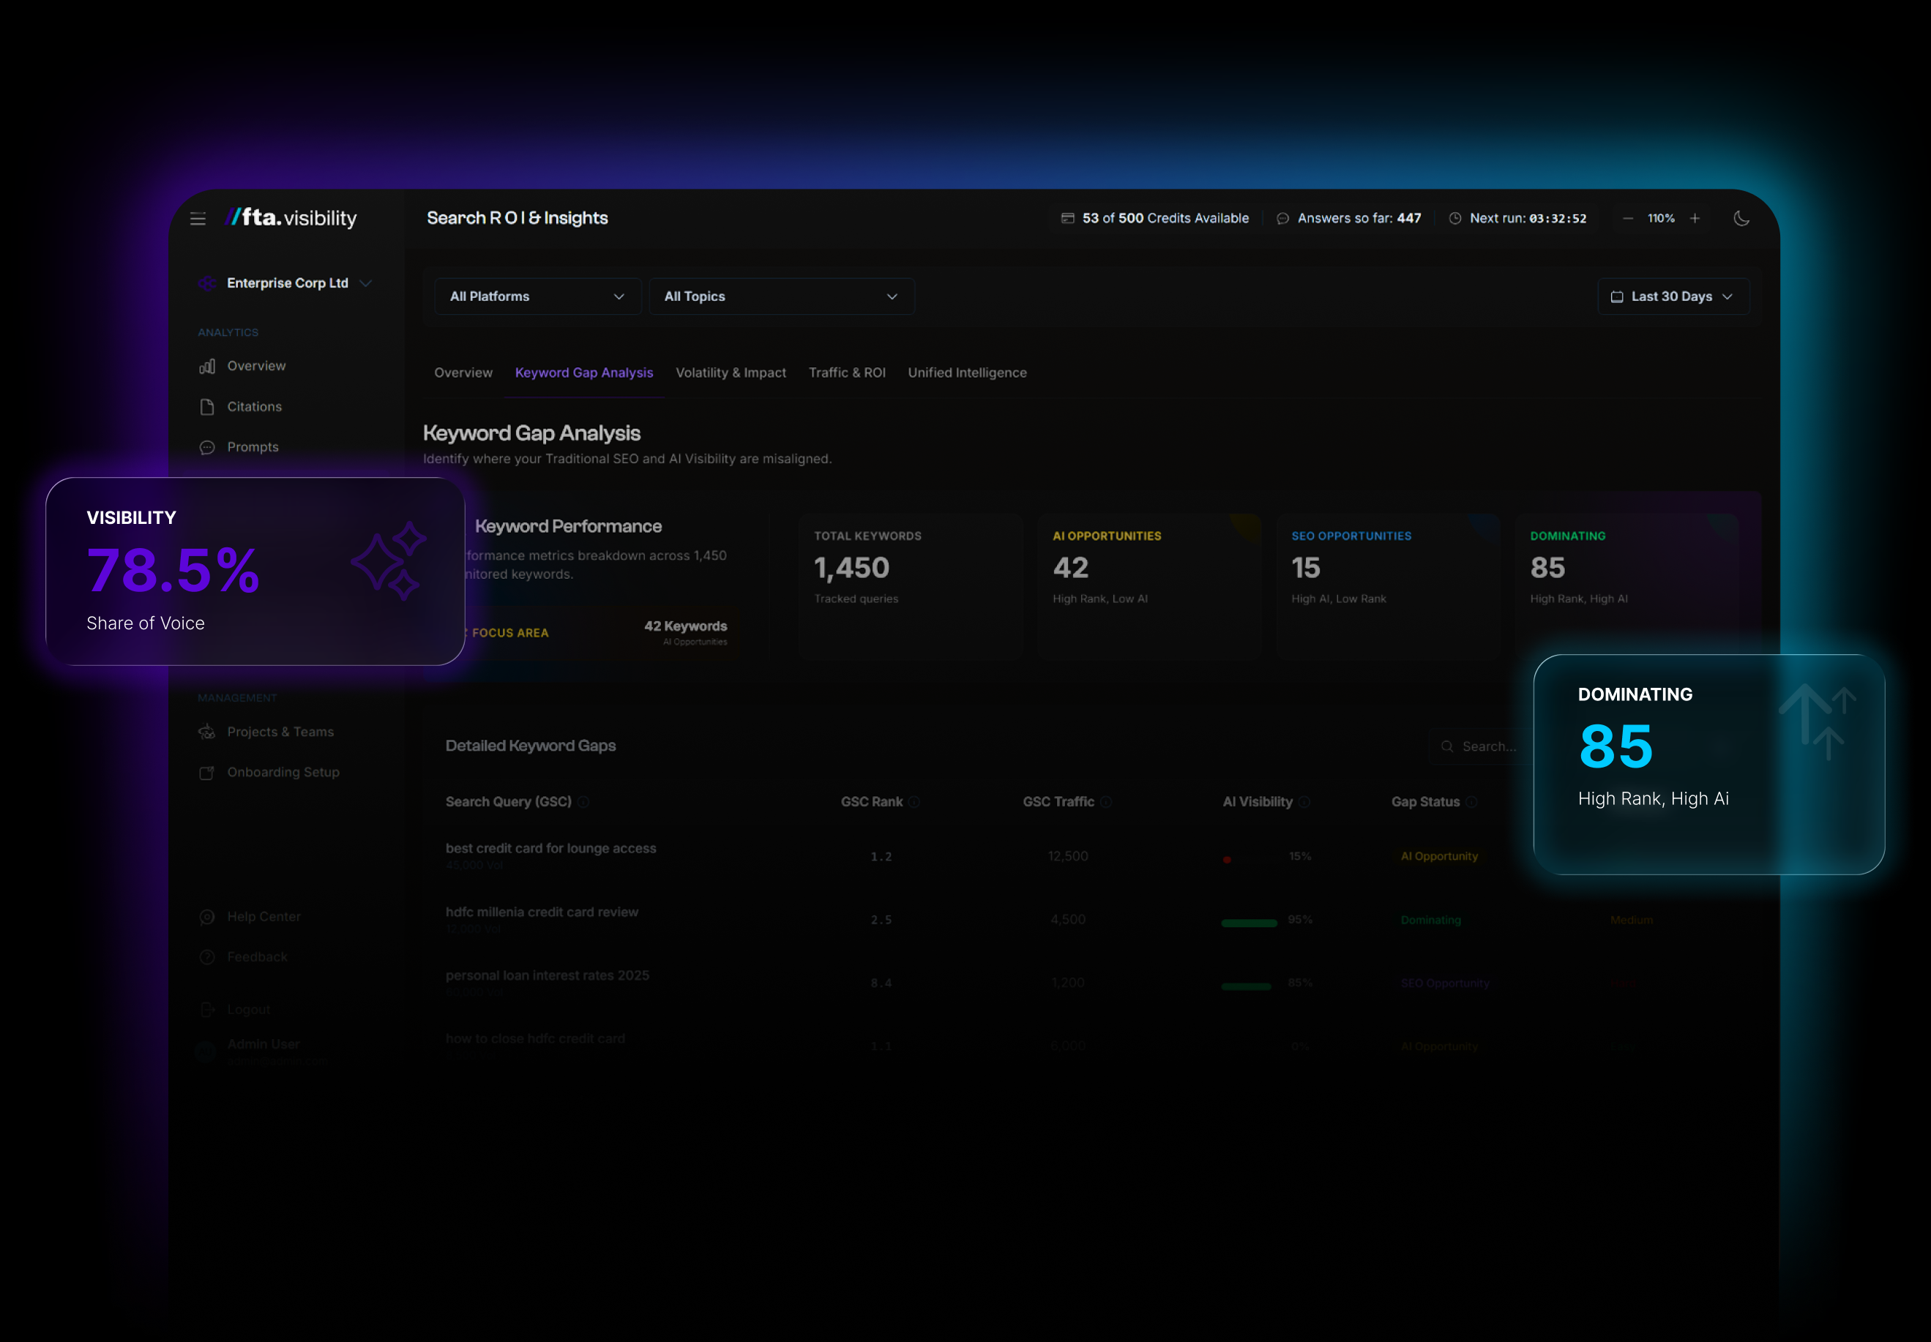Click the Dominating status badge

pos(1430,921)
